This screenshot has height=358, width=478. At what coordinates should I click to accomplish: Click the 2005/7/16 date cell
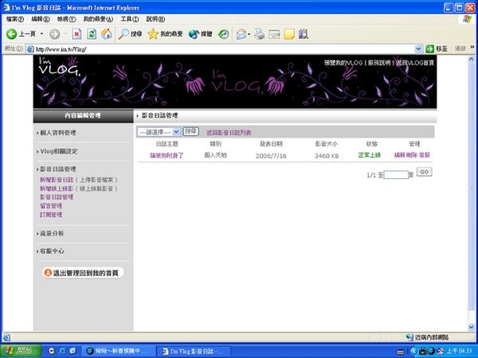(x=271, y=156)
